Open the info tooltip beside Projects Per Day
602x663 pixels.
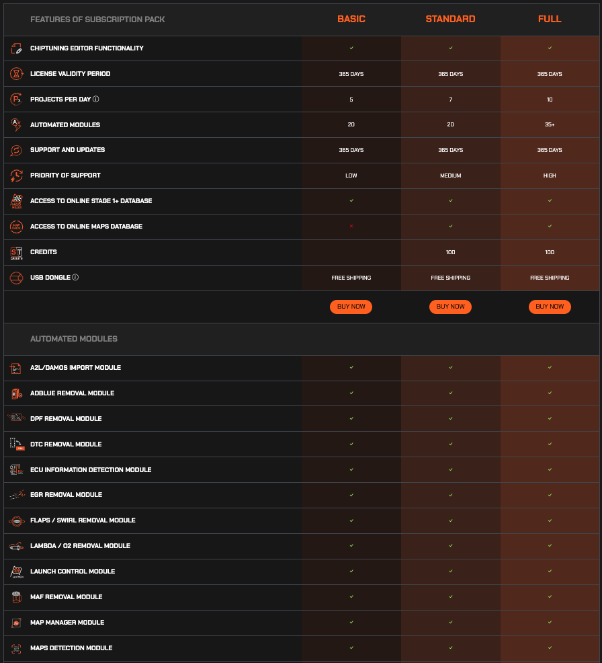(96, 100)
